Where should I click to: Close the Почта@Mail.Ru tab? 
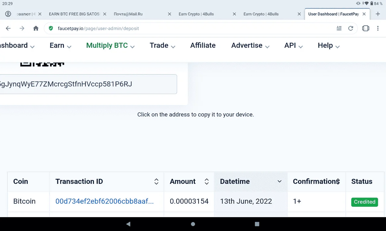click(x=169, y=14)
